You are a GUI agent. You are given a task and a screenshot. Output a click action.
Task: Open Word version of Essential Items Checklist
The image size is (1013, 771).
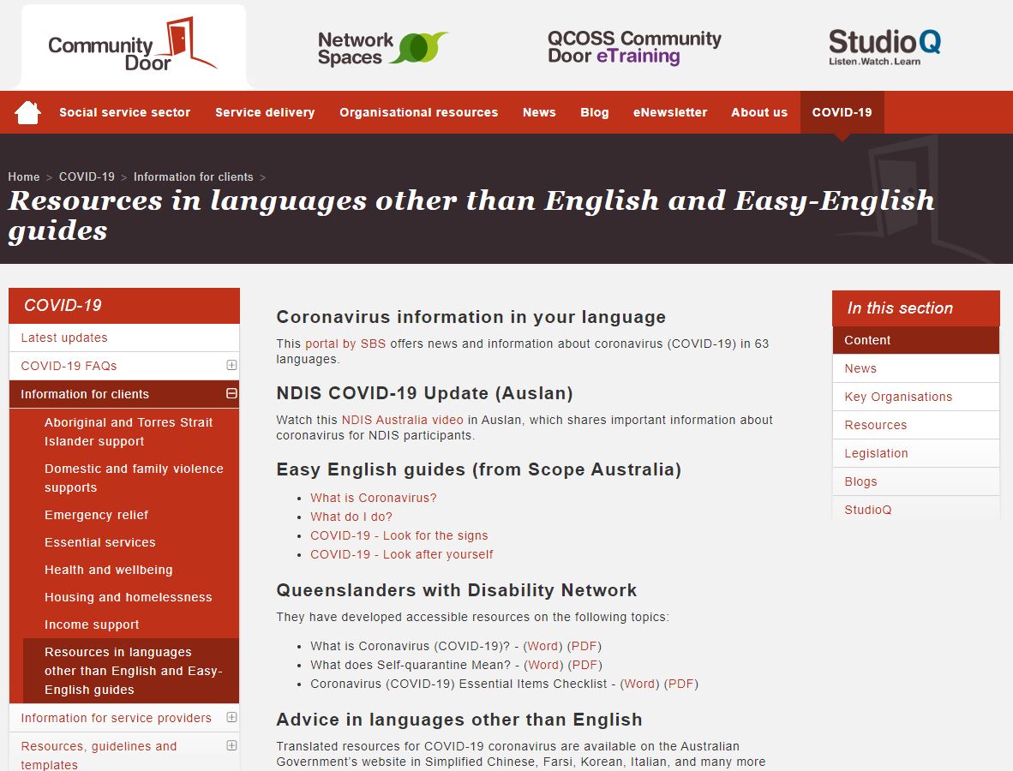[x=639, y=683]
